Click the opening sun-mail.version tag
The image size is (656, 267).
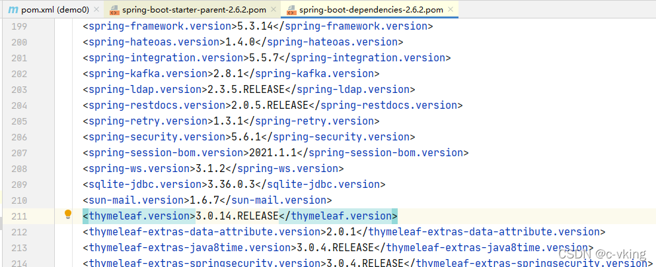click(136, 200)
